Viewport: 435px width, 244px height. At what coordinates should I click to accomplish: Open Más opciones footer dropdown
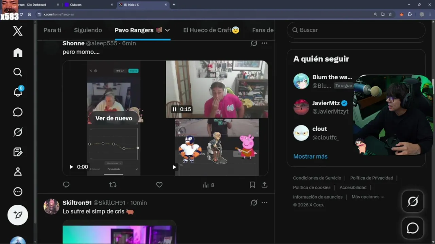pyautogui.click(x=368, y=197)
